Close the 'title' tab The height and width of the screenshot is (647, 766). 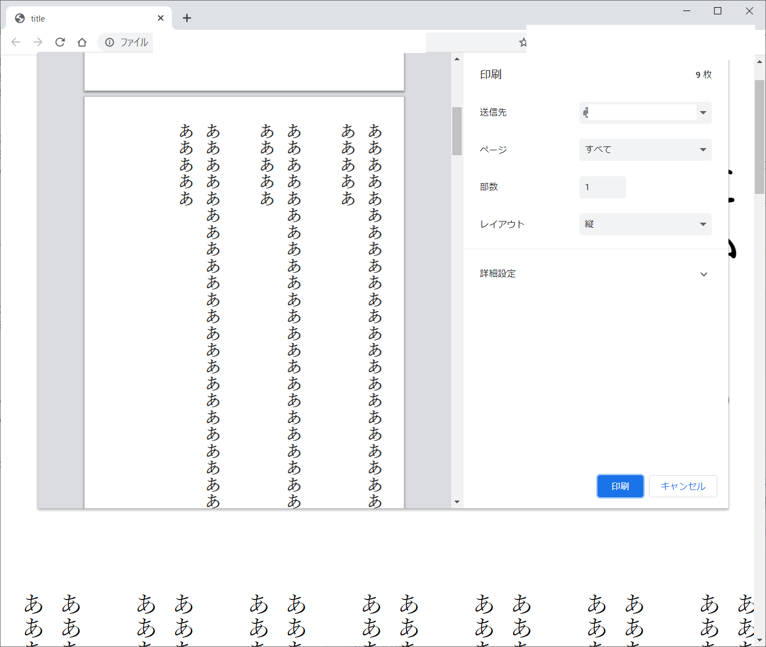click(161, 18)
